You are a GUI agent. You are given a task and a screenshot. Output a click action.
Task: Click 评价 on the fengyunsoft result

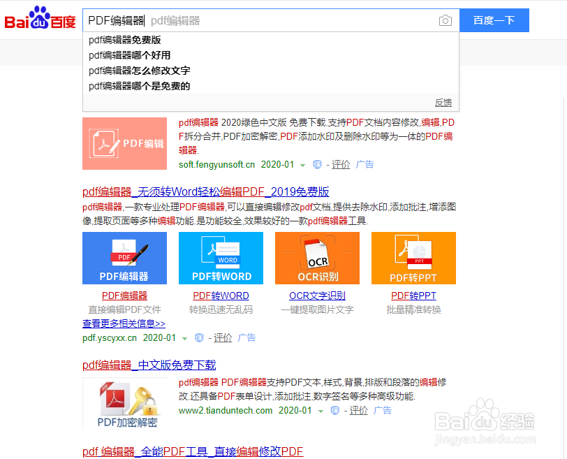point(341,165)
